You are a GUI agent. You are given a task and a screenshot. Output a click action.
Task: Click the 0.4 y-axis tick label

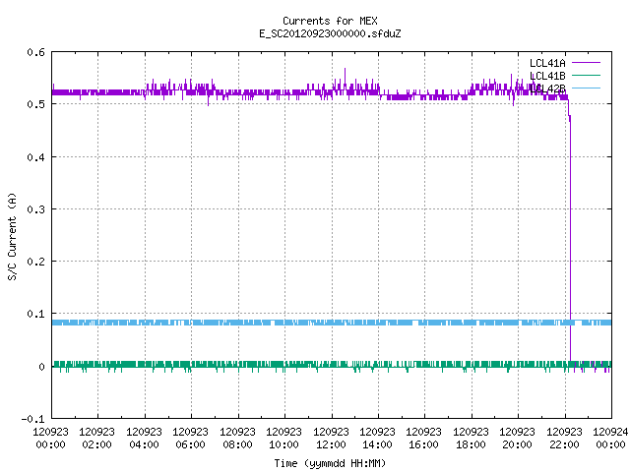(x=35, y=157)
